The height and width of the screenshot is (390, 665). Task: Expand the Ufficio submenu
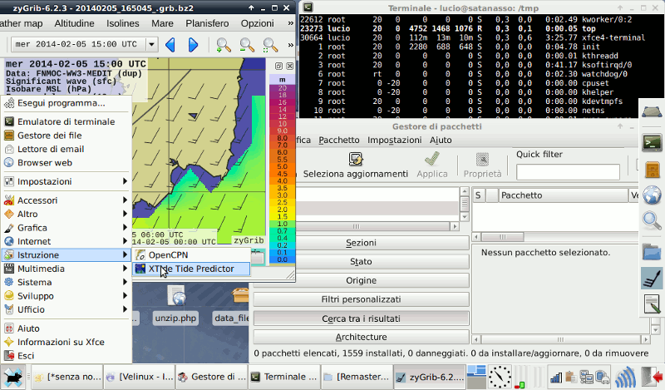tap(66, 309)
